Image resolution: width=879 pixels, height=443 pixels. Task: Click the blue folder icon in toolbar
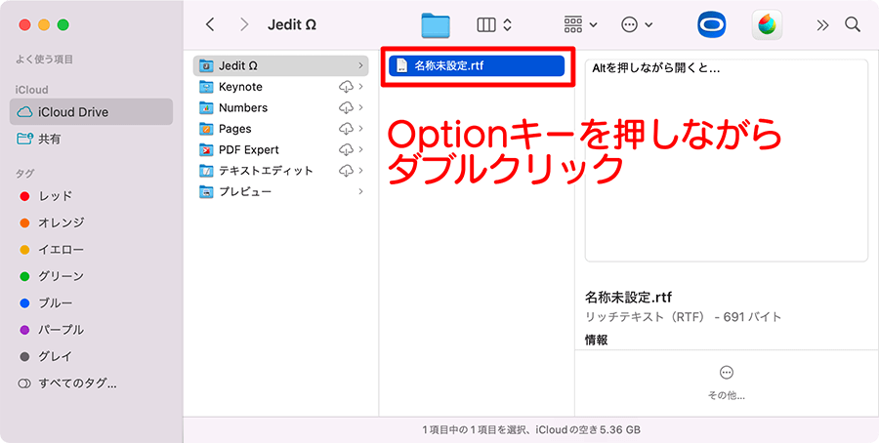point(436,25)
